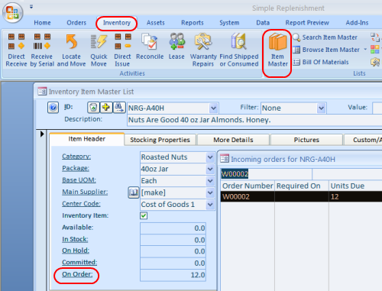Viewport: 382px width, 291px height.
Task: Switch to the Inventory ribbon tab
Action: pos(117,23)
